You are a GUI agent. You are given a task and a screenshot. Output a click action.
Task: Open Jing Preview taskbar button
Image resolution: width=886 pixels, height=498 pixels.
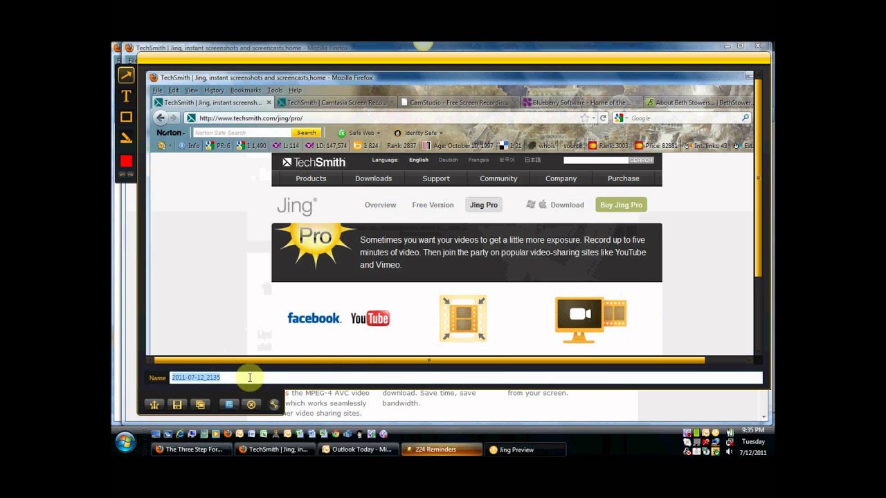pos(525,450)
